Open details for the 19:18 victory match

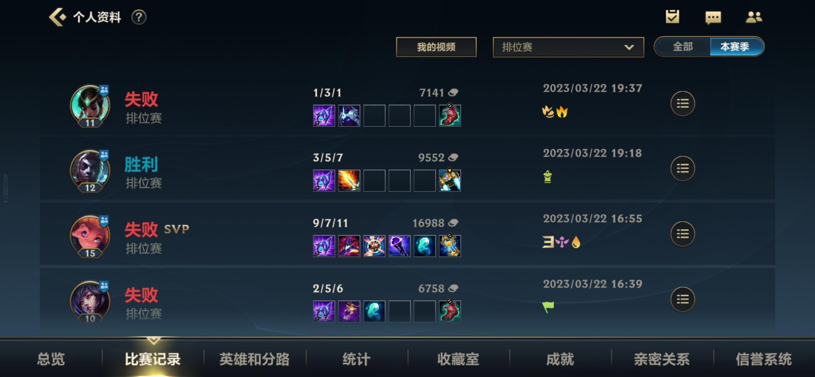pyautogui.click(x=682, y=169)
